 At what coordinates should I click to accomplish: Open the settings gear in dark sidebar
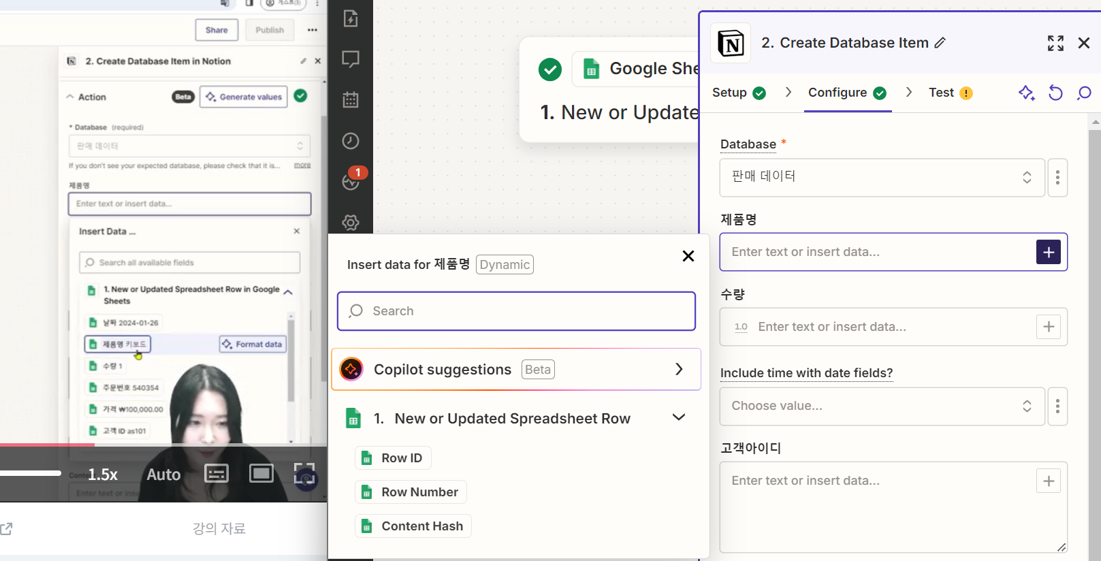(x=351, y=223)
